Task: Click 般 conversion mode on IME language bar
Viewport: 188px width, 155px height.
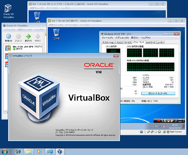Action: [x=165, y=121]
